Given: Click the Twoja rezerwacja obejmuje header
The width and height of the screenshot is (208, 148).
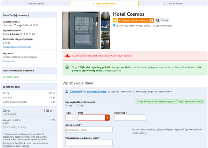Looking at the screenshot, I should click(29, 70).
